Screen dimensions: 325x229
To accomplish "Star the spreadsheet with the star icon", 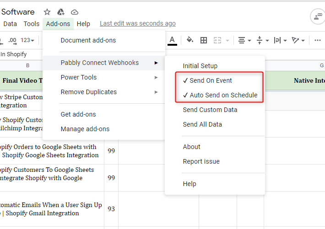I will [x=47, y=12].
